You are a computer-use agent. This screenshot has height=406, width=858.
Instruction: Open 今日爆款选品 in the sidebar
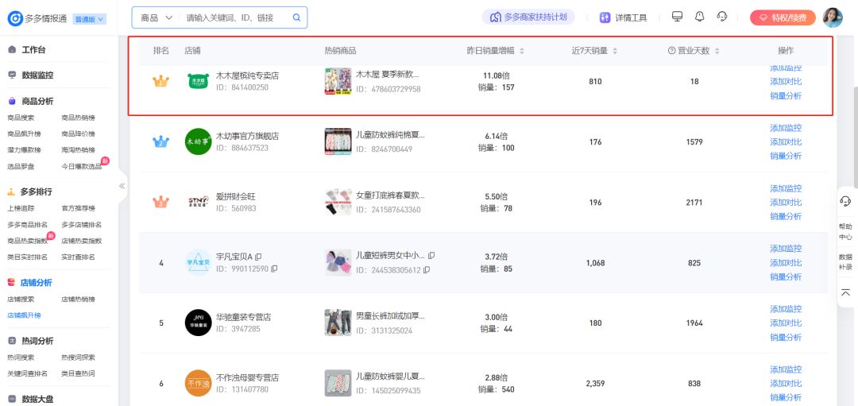coord(82,166)
